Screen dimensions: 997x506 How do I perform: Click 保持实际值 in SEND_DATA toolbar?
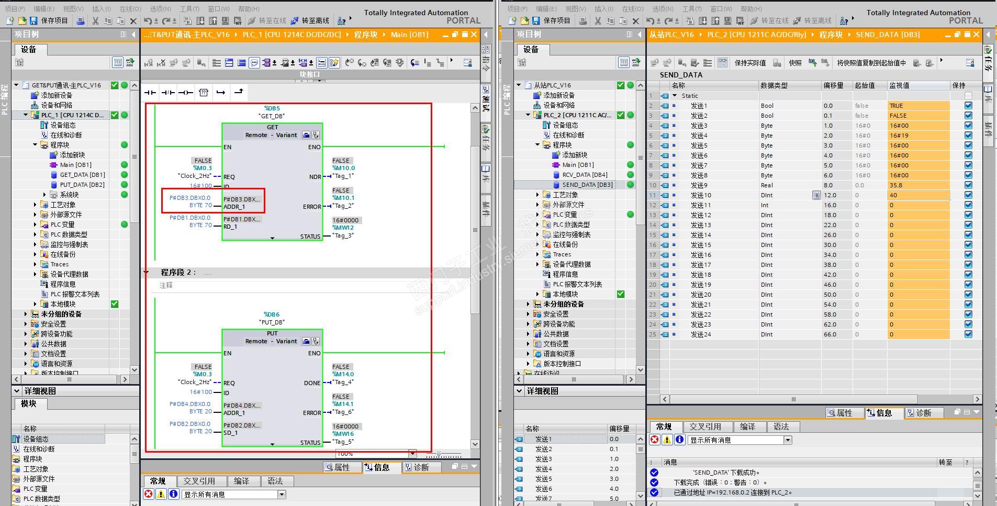coord(750,63)
